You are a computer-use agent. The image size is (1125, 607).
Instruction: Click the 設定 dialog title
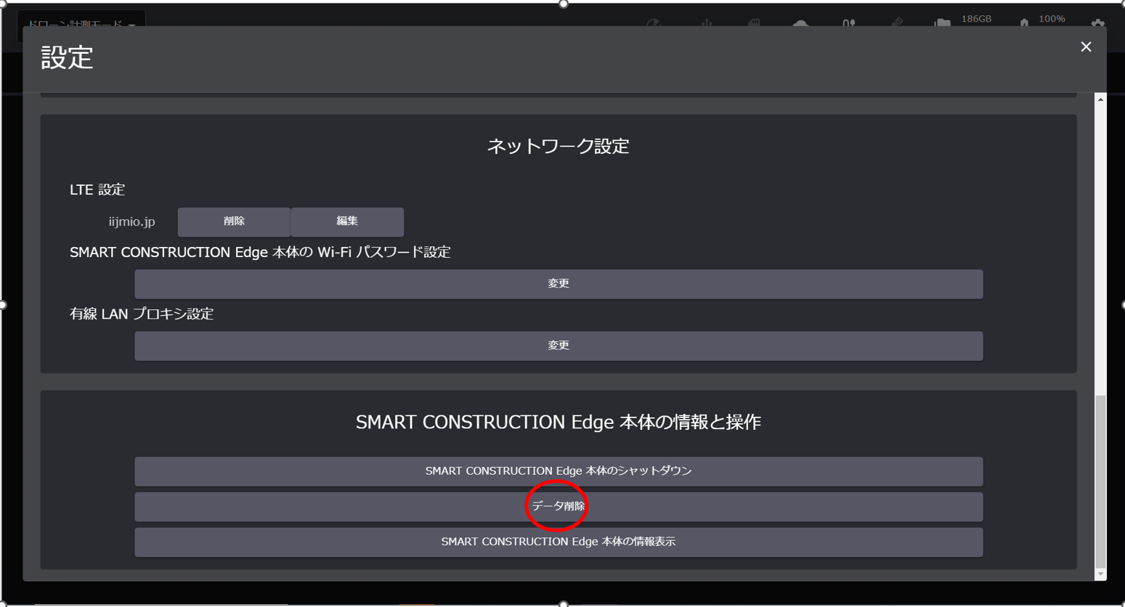click(67, 57)
